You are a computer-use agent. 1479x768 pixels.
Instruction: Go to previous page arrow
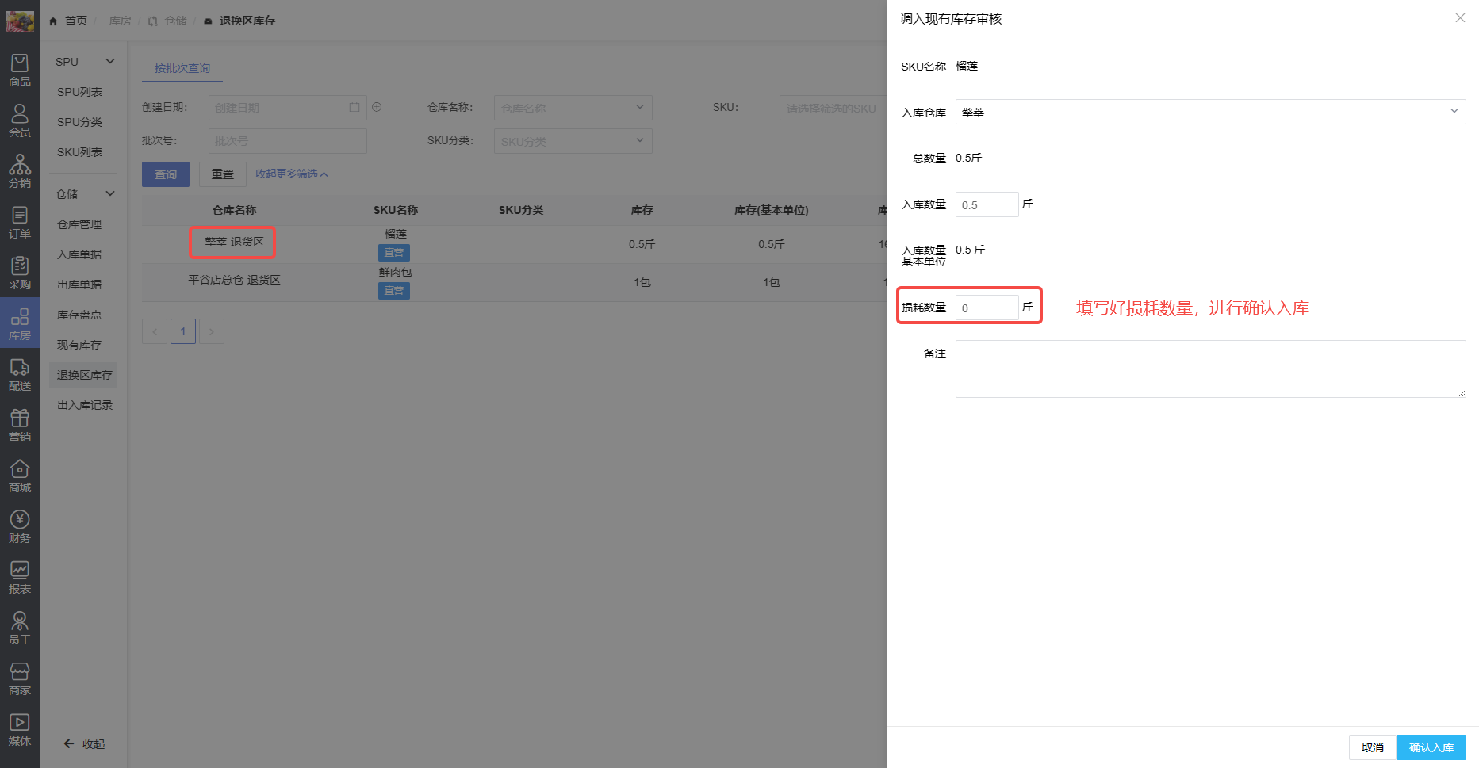pyautogui.click(x=155, y=331)
